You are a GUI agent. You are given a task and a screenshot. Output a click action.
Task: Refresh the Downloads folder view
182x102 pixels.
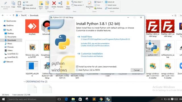click(x=175, y=16)
